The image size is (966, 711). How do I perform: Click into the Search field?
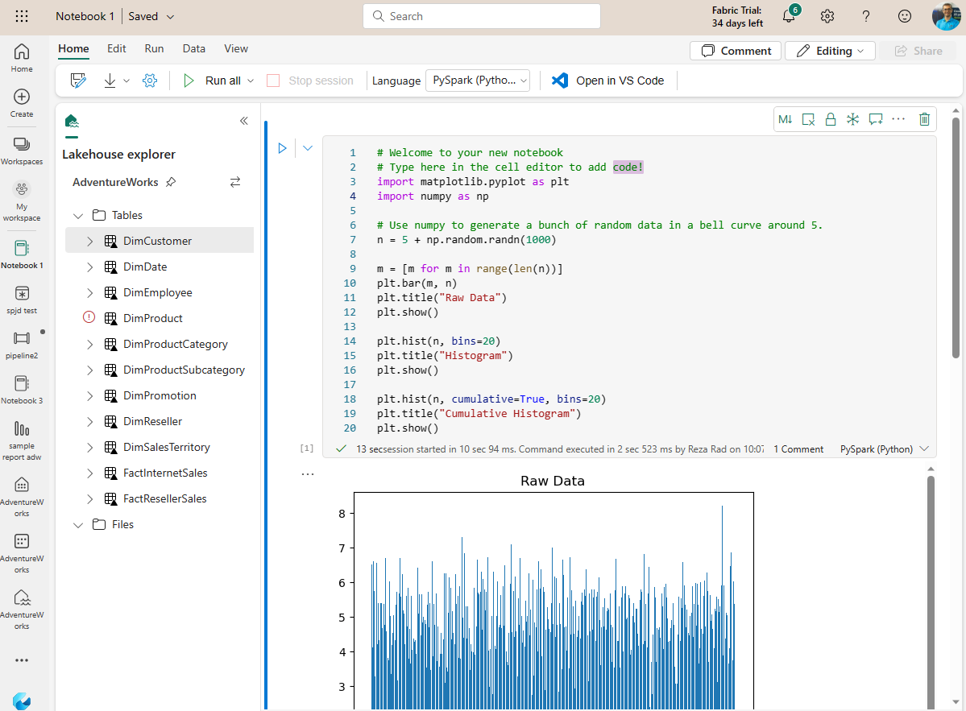coord(482,16)
